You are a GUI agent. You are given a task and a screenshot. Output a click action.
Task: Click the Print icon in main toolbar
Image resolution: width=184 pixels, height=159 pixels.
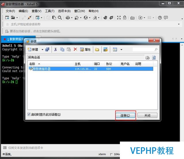click(x=68, y=18)
